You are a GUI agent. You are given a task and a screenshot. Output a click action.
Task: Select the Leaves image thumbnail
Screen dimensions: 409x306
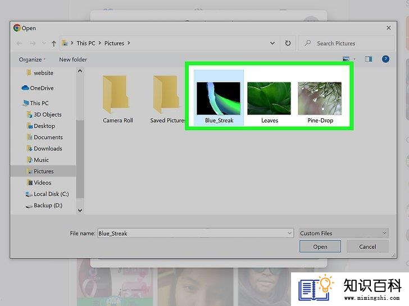pyautogui.click(x=269, y=99)
